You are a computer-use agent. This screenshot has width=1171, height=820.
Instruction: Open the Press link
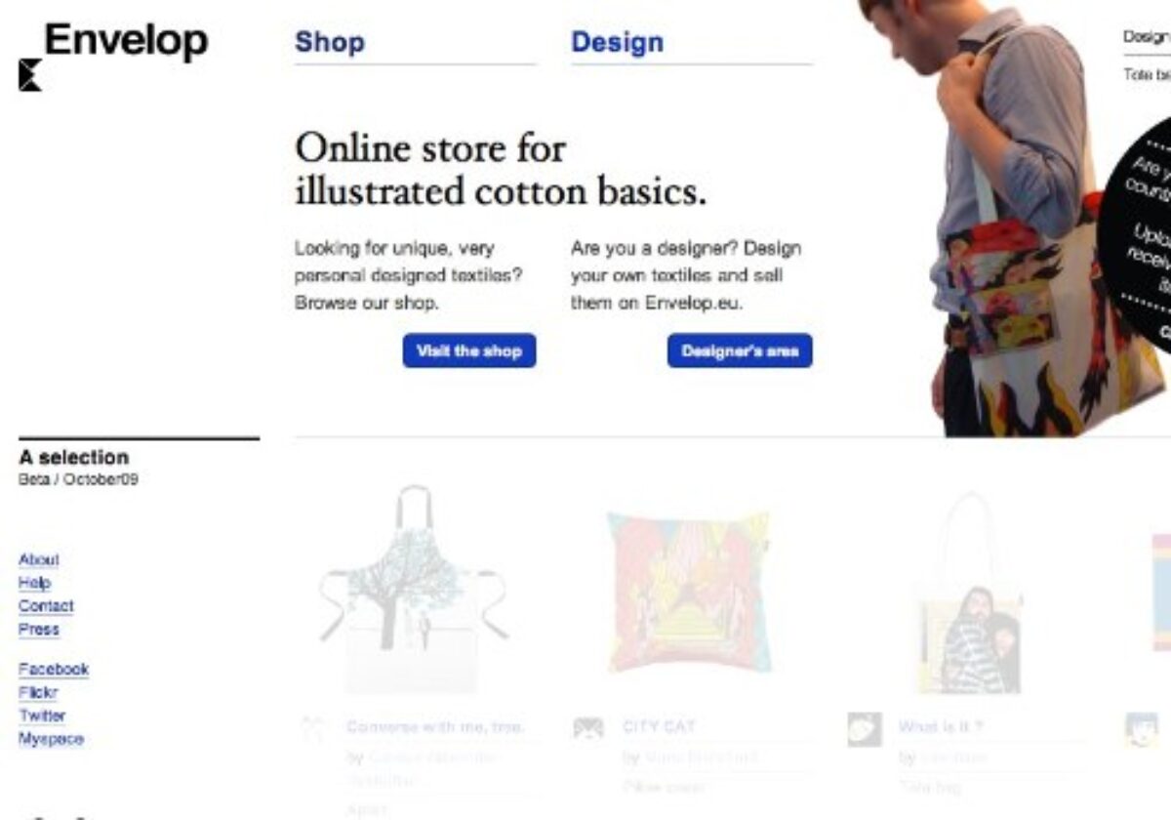coord(39,630)
